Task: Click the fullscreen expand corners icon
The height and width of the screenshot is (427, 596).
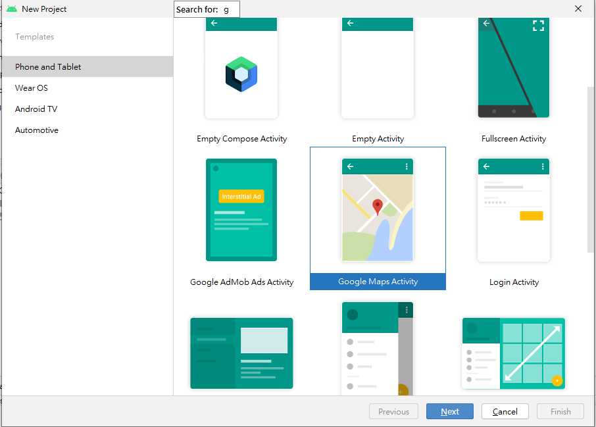Action: 538,26
